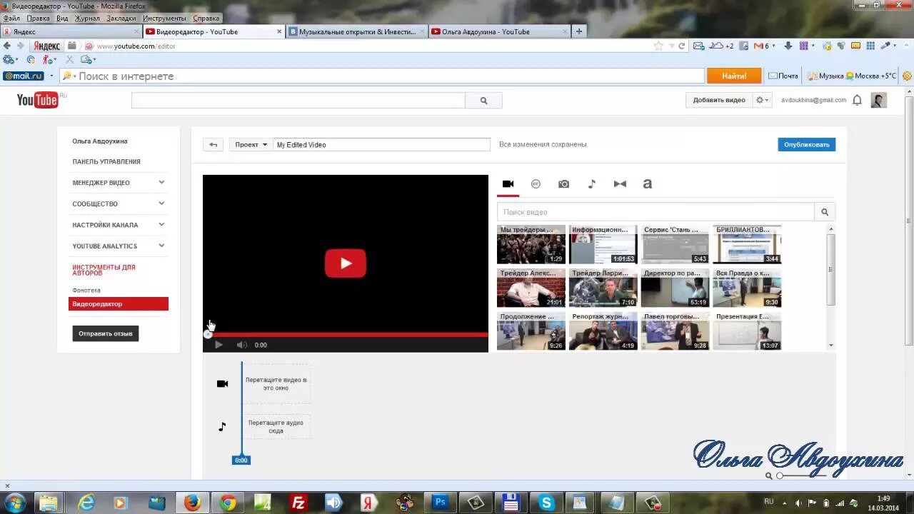The height and width of the screenshot is (514, 914).
Task: Click the 'Мы трейдеры' video thumbnail
Action: tap(531, 245)
